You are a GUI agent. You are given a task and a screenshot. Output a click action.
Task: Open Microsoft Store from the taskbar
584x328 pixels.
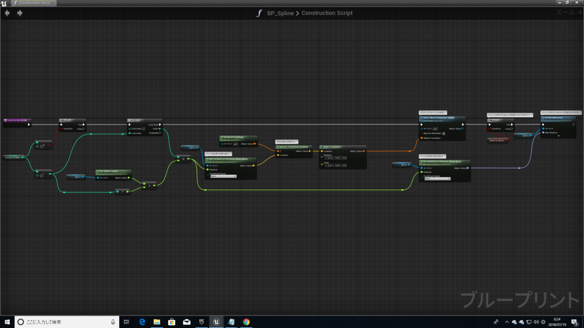[x=172, y=322]
